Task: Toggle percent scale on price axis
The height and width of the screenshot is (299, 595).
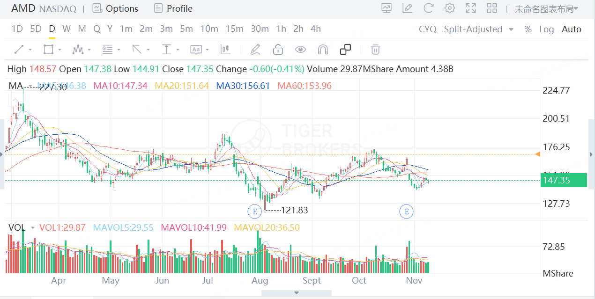Action: [x=528, y=29]
